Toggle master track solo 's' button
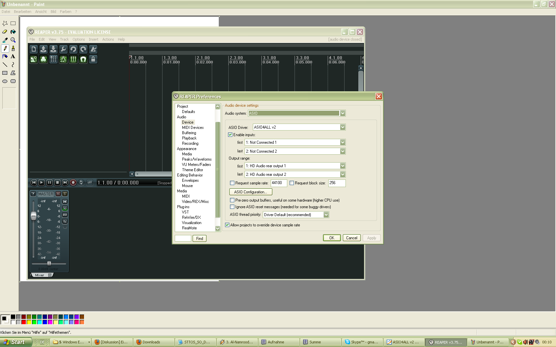 point(65,194)
